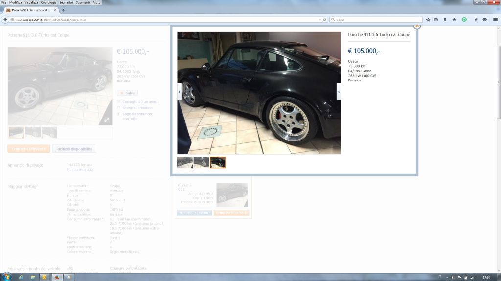The height and width of the screenshot is (281, 501).
Task: Close the Porsche 911 3.6 Turbo tab
Action: [55, 10]
